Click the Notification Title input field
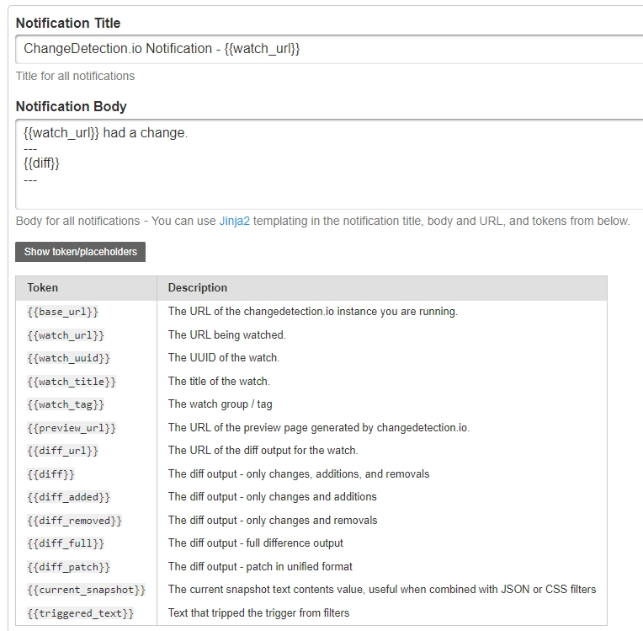The image size is (643, 631). click(x=328, y=49)
